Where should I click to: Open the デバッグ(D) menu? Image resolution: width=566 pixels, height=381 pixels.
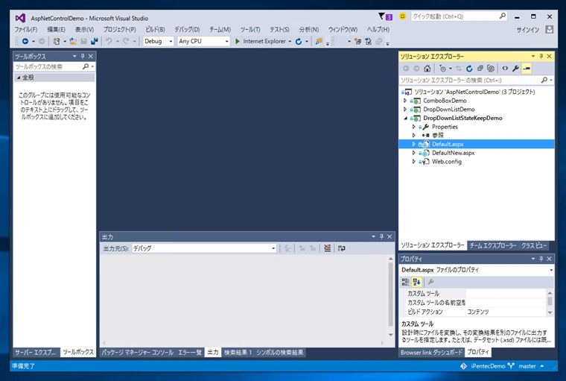pos(187,30)
